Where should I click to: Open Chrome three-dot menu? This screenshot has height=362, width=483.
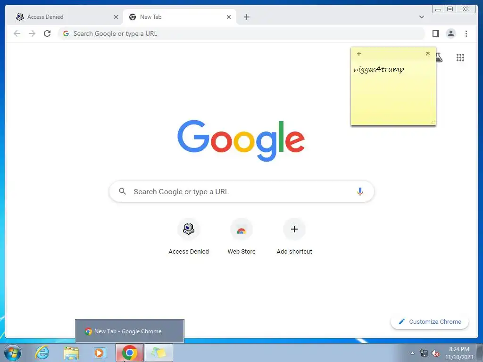pyautogui.click(x=466, y=33)
